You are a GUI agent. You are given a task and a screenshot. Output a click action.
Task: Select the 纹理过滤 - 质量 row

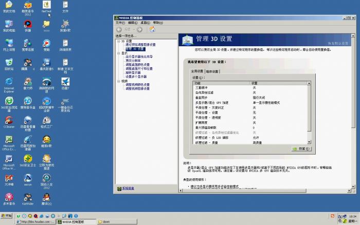pos(250,142)
